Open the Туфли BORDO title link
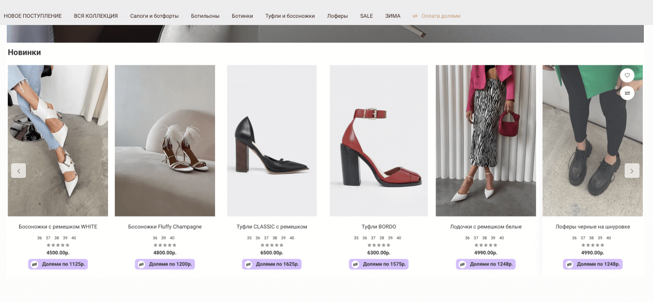Image resolution: width=653 pixels, height=302 pixels. pos(379,227)
